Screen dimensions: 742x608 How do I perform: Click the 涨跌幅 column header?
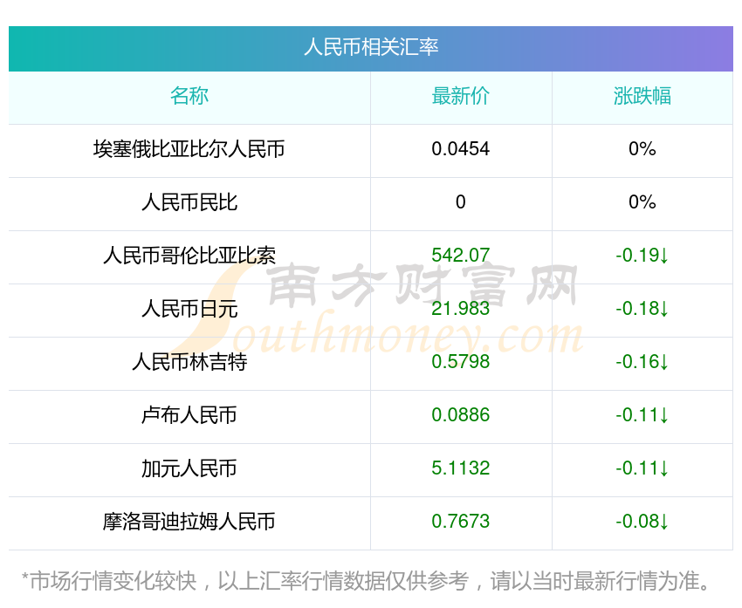pyautogui.click(x=642, y=96)
